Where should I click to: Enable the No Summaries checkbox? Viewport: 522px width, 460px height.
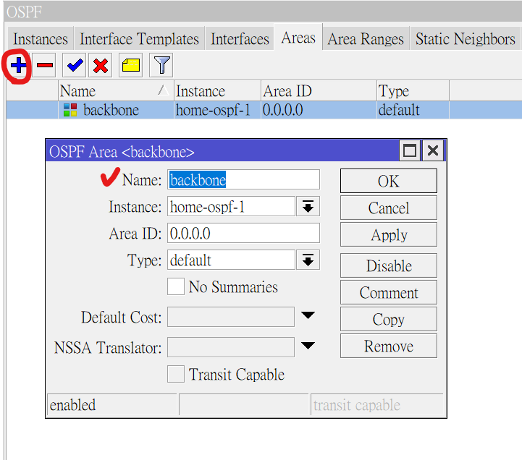point(176,287)
